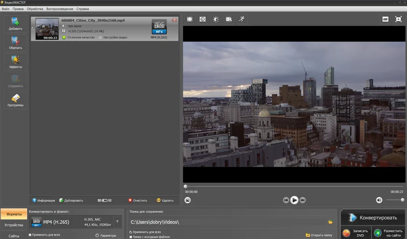
Task: Expand the MP4 (H.265) format dropdown
Action: pyautogui.click(x=118, y=221)
